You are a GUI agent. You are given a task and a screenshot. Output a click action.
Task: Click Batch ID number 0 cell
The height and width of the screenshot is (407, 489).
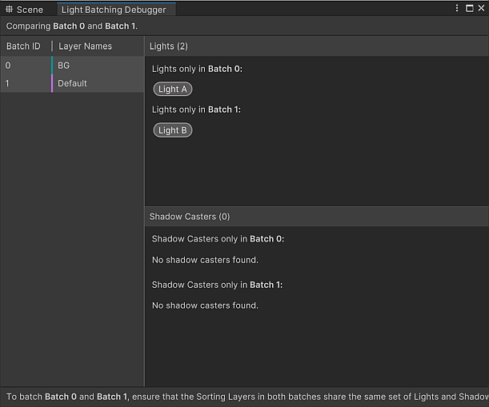[x=8, y=65]
